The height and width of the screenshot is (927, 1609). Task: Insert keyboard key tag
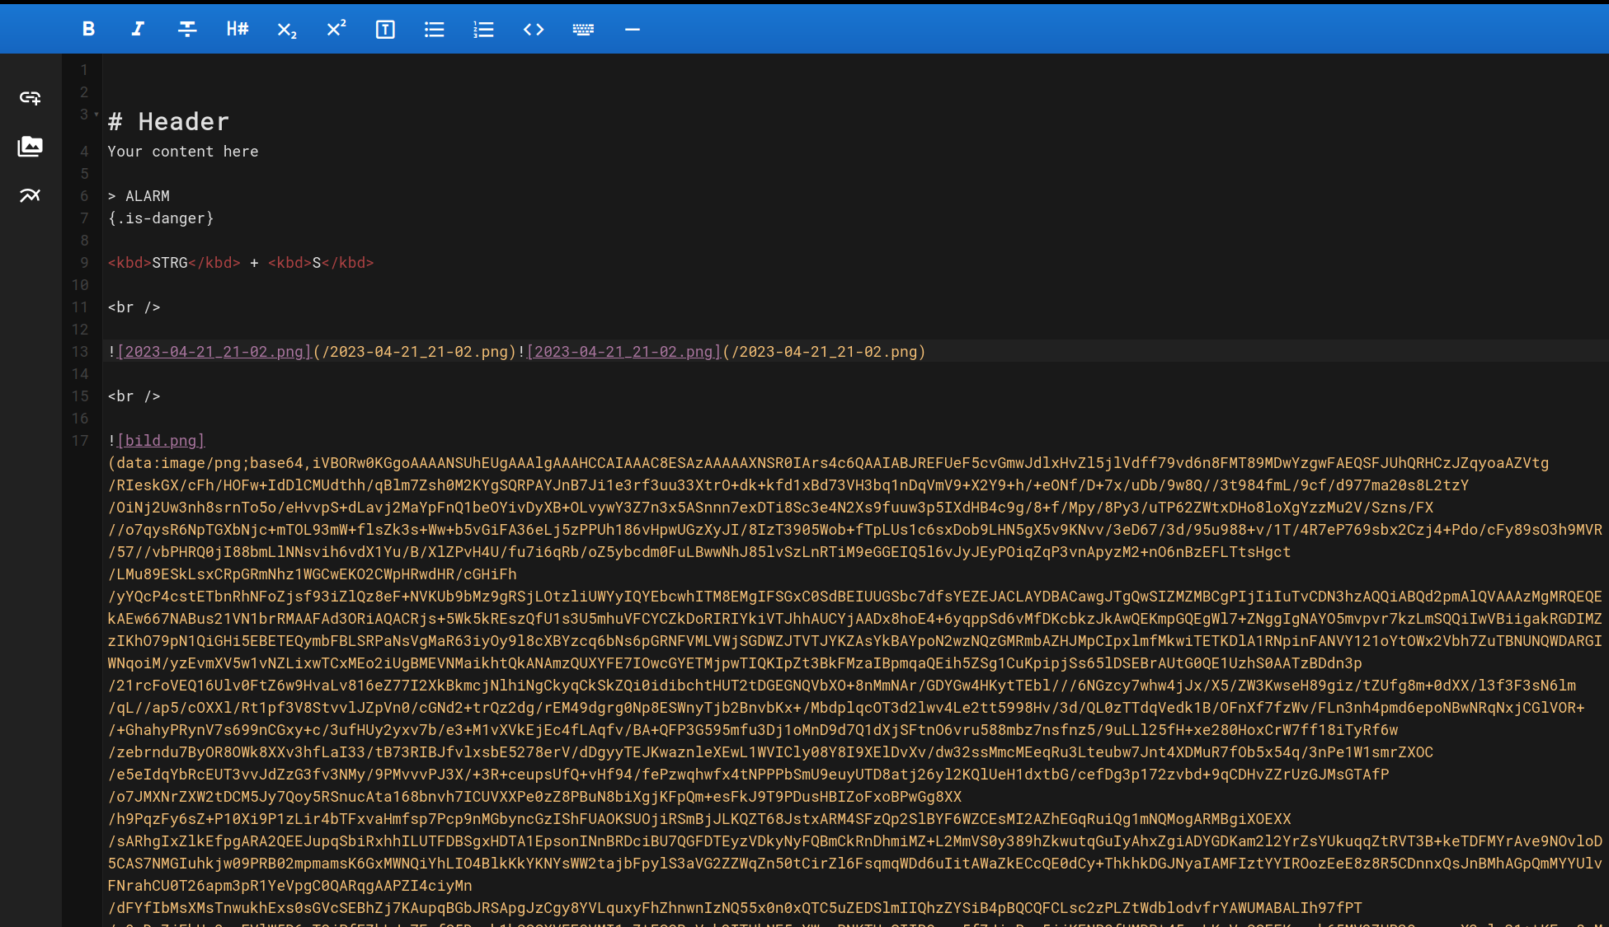(x=583, y=30)
